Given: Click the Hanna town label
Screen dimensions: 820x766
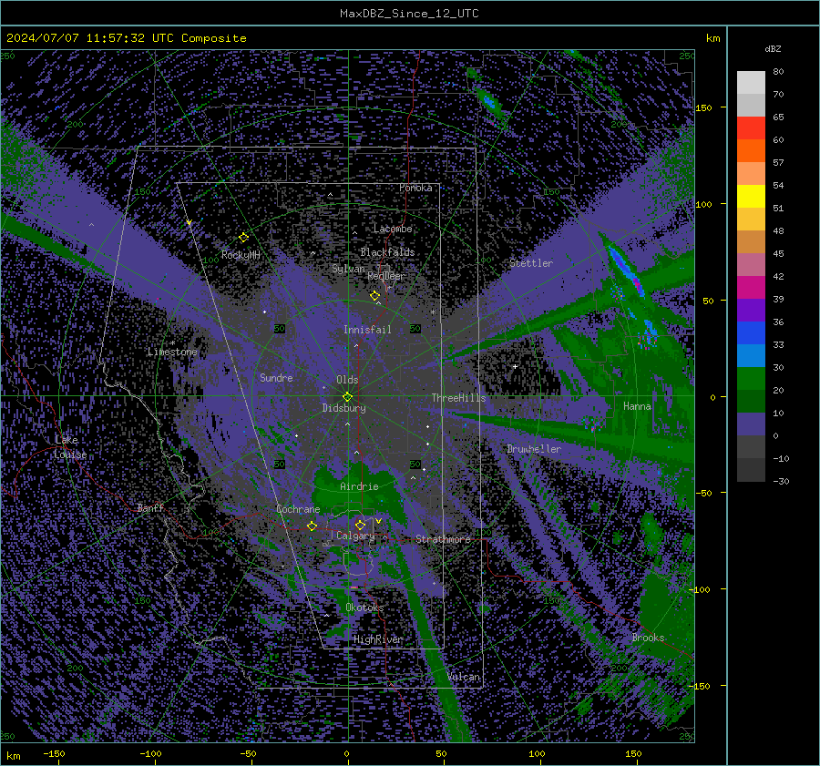Looking at the screenshot, I should click(637, 406).
